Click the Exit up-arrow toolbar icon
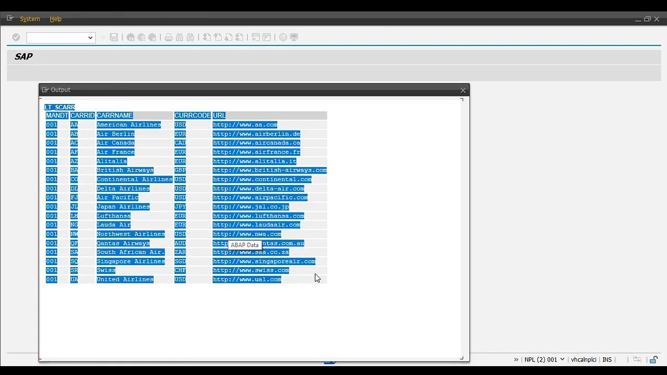The height and width of the screenshot is (375, 667). pos(141,37)
